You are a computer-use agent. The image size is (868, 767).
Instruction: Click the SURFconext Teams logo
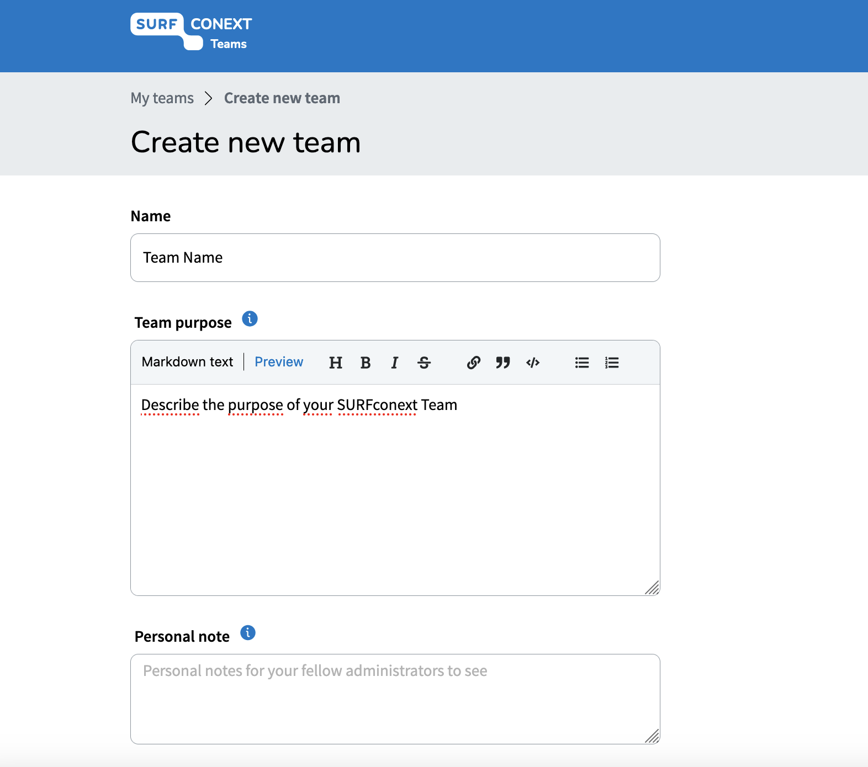(x=191, y=31)
